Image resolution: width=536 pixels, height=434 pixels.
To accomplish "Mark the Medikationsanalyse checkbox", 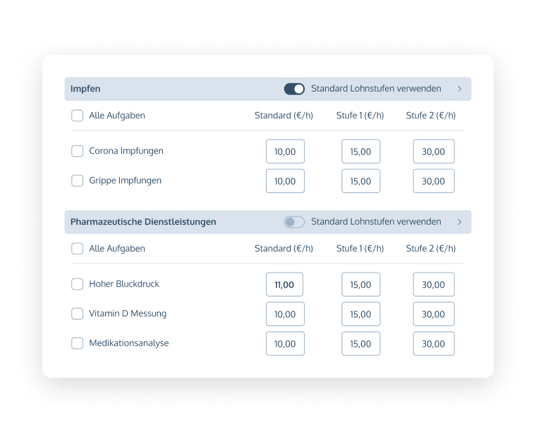I will click(x=78, y=343).
